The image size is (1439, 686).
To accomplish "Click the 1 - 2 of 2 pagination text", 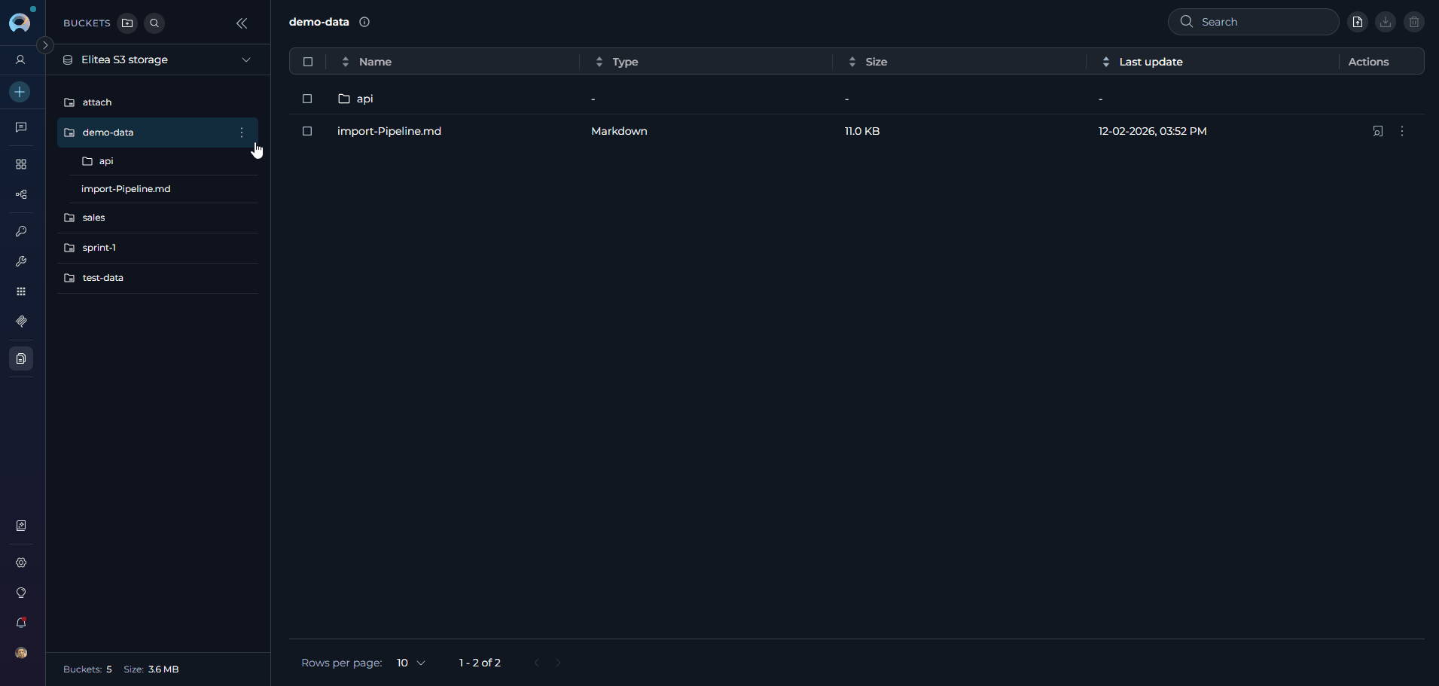I will (x=480, y=663).
